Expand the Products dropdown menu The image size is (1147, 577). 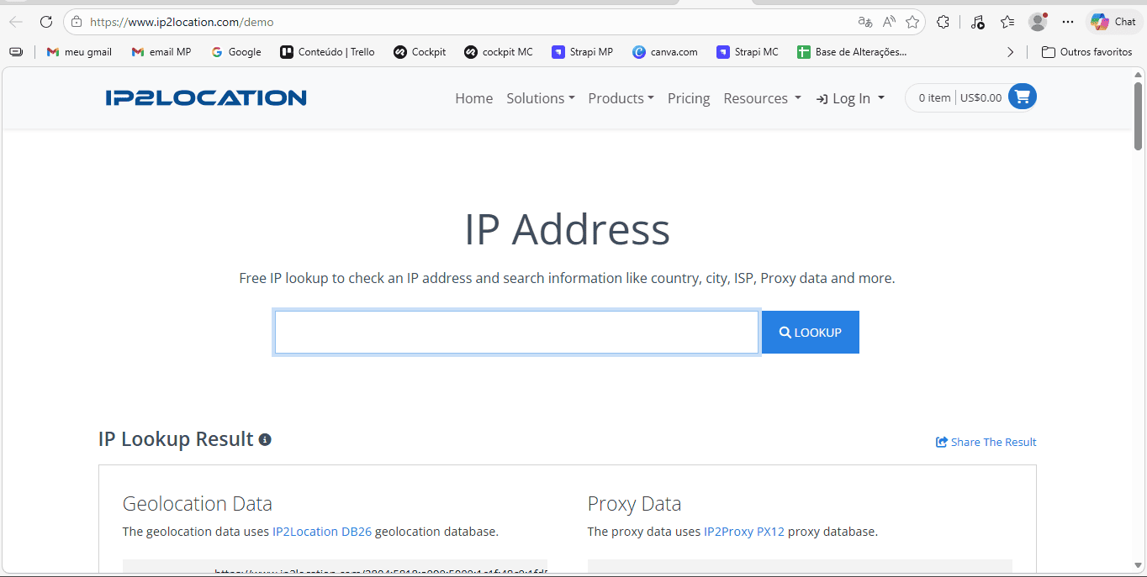point(621,98)
